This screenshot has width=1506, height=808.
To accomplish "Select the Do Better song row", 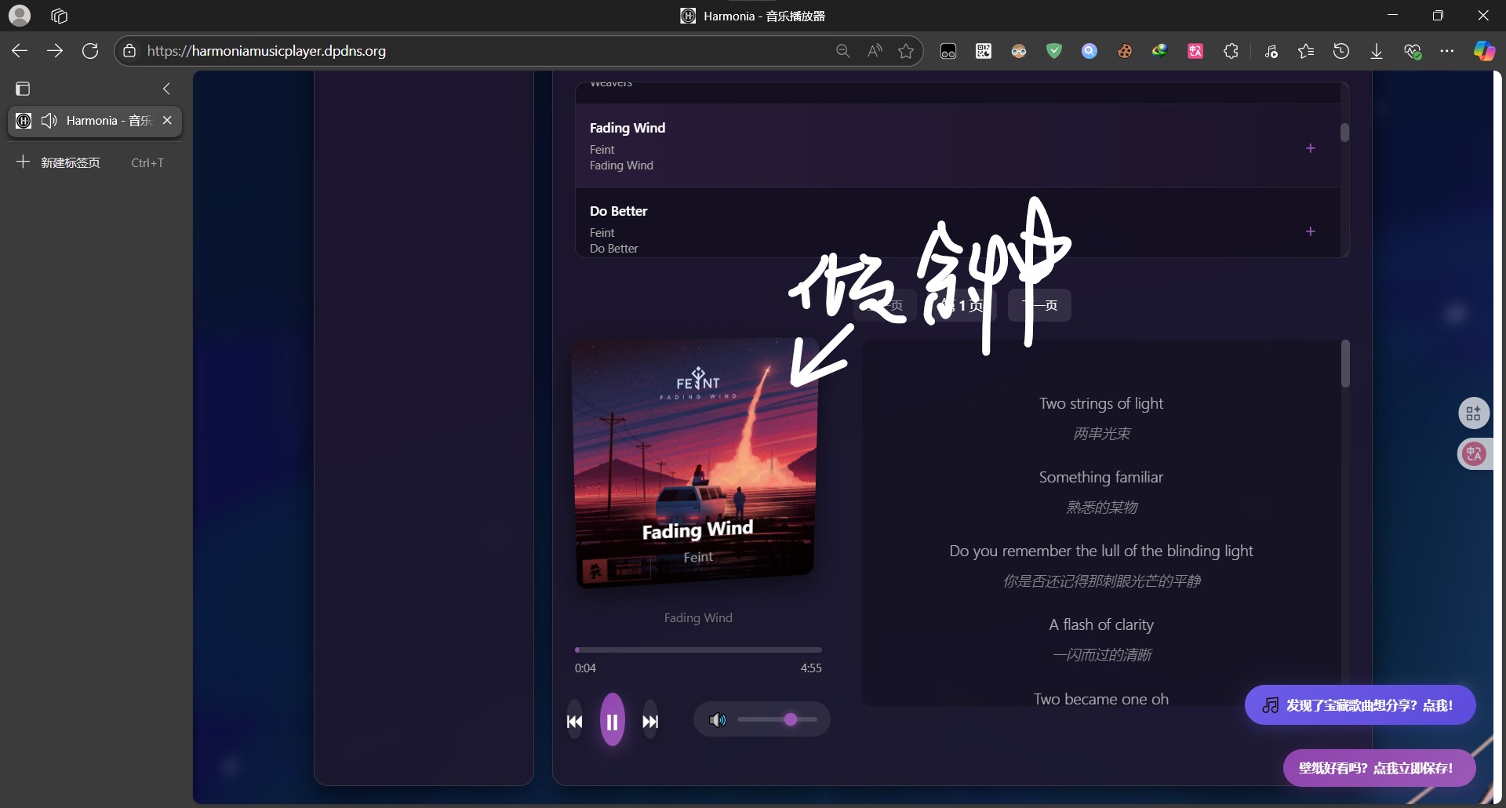I will click(957, 223).
